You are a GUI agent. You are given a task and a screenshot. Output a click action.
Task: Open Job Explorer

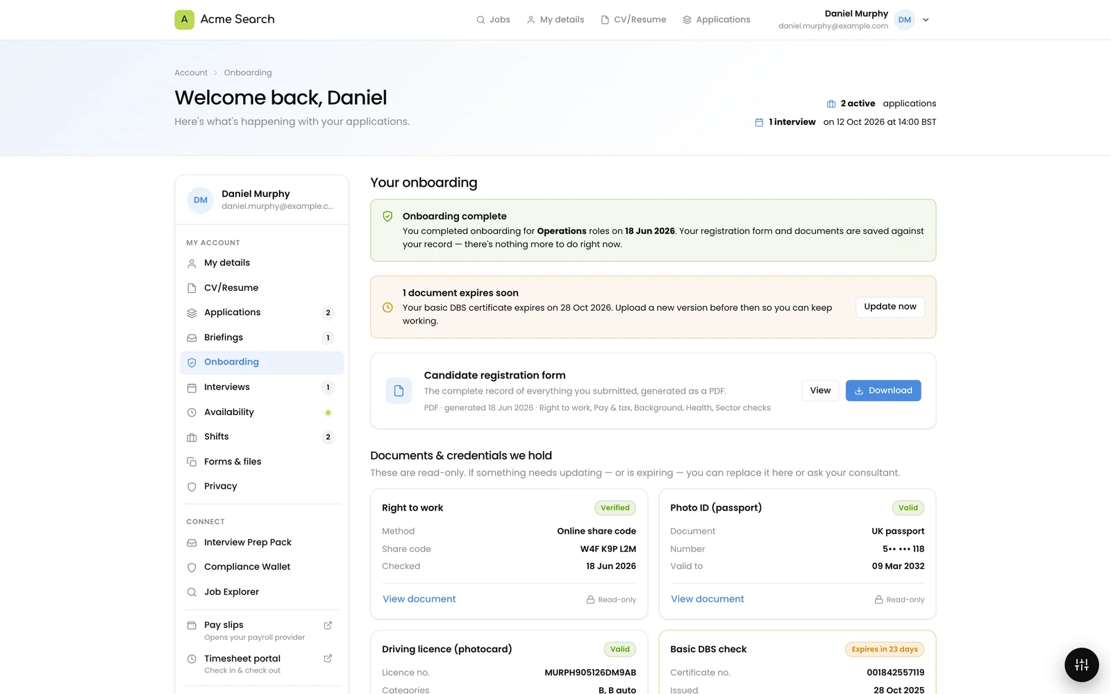(x=262, y=592)
